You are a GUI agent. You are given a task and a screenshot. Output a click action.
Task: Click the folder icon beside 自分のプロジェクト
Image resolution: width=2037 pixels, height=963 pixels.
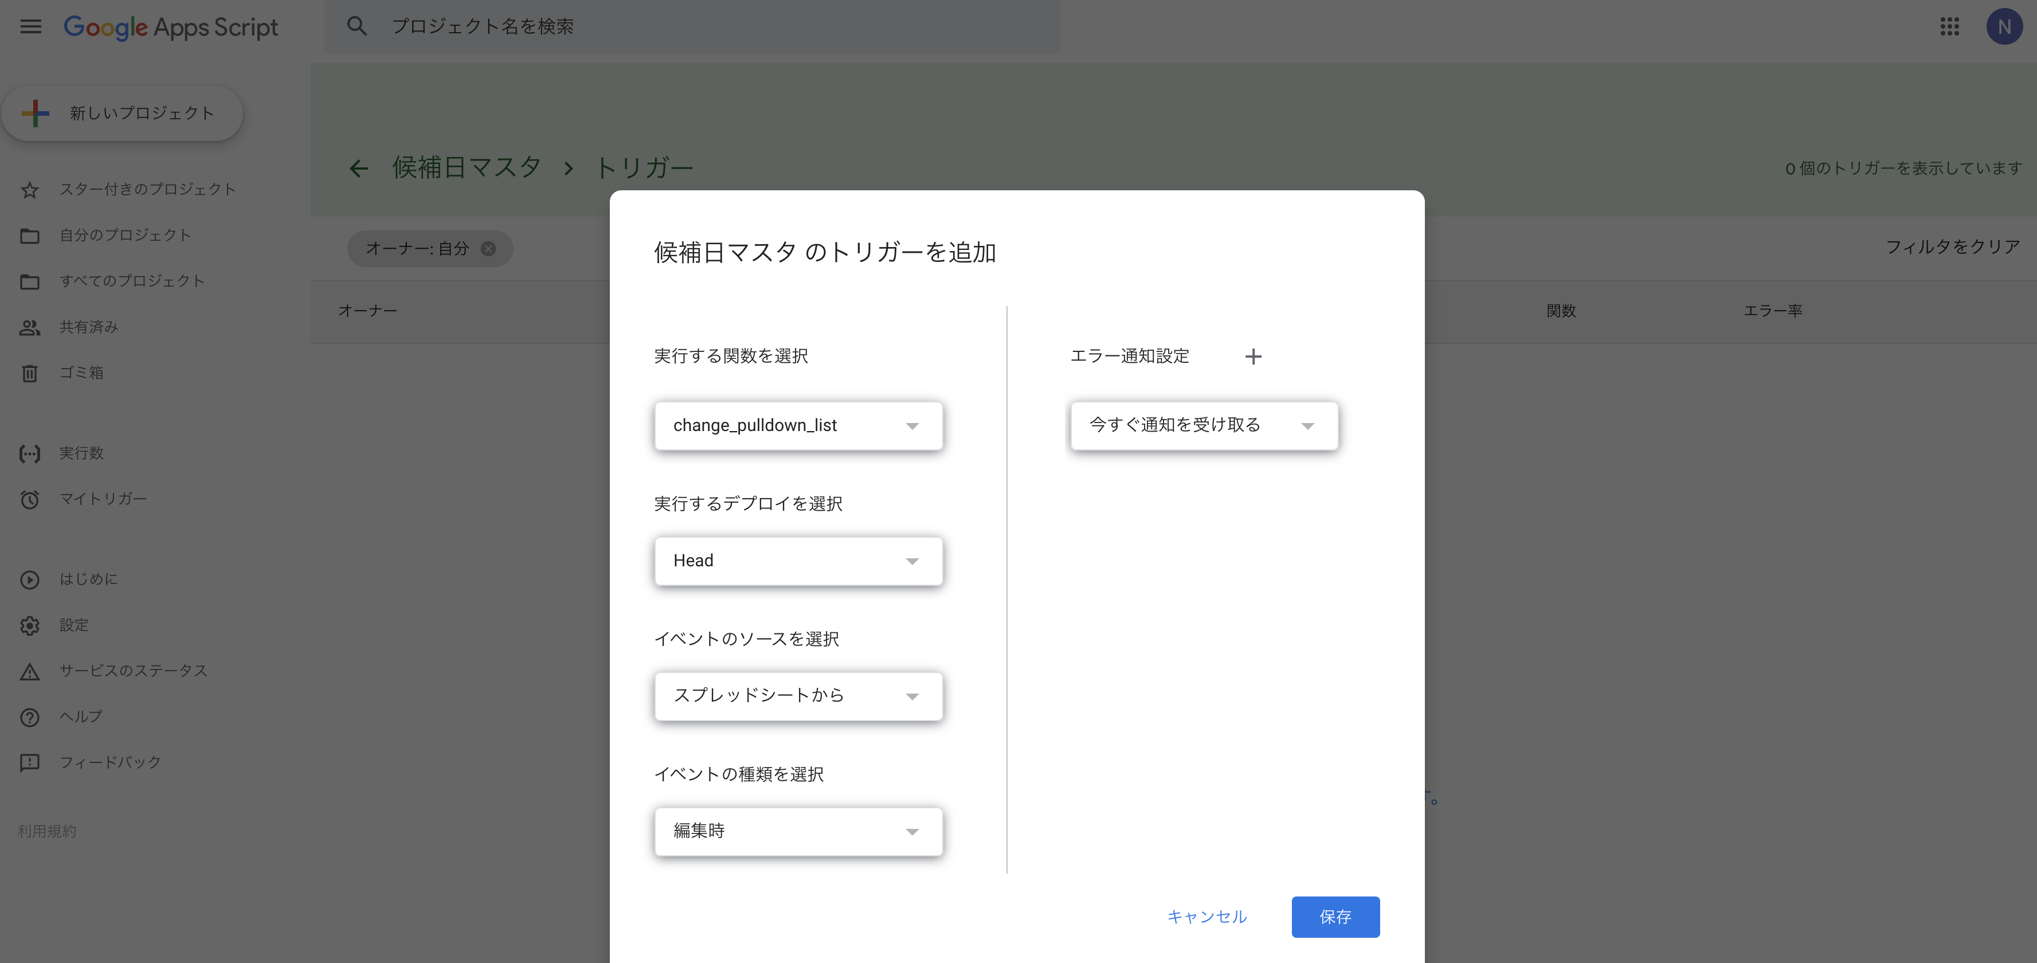(30, 236)
